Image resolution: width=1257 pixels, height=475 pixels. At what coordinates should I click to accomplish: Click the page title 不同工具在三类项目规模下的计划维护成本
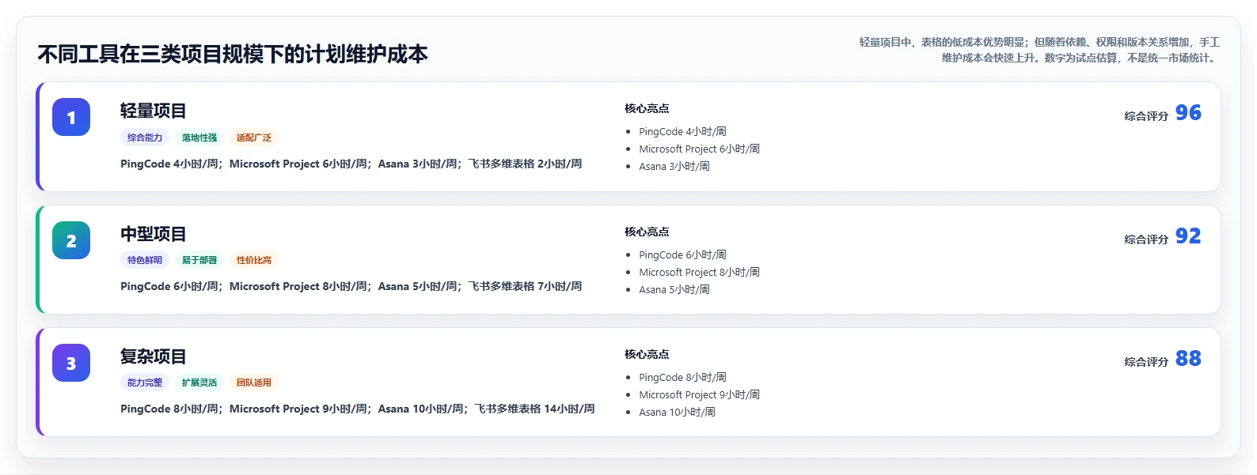(x=233, y=54)
